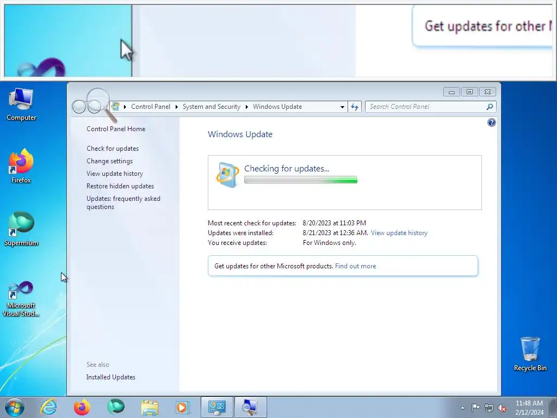Open the Supermium desktop shortcut
Image resolution: width=557 pixels, height=418 pixels.
click(x=21, y=229)
